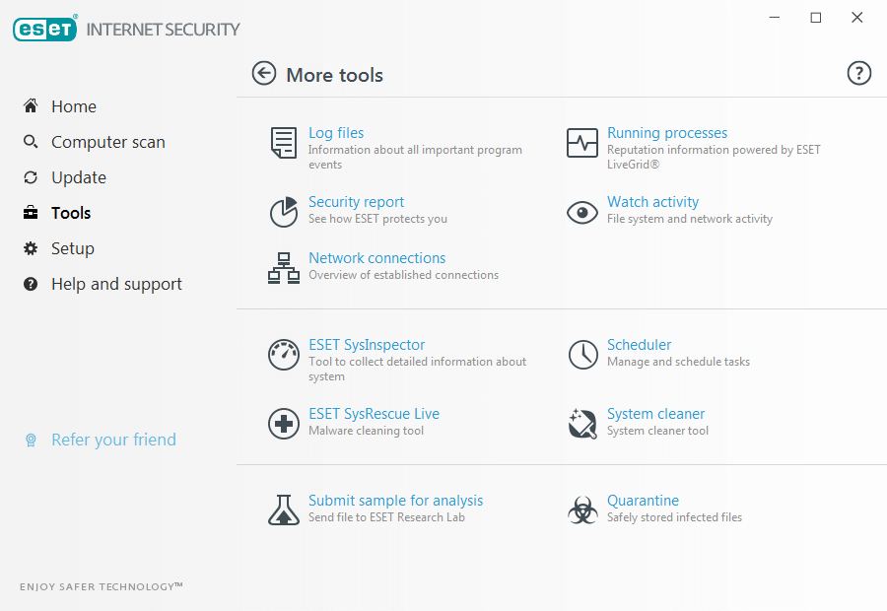Click the Submit sample flask icon
This screenshot has height=611, width=887.
click(284, 509)
